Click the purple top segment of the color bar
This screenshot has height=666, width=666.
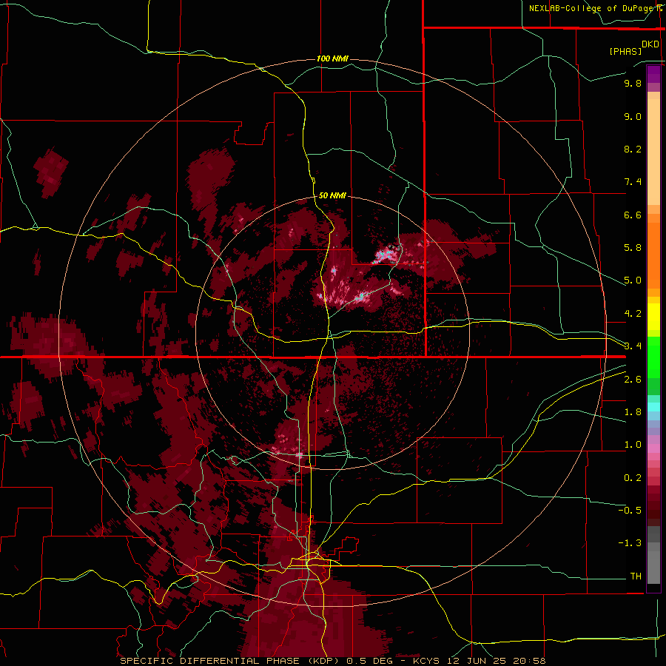(x=653, y=74)
